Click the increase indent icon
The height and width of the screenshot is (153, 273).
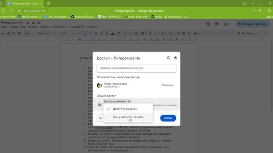[x=183, y=33]
